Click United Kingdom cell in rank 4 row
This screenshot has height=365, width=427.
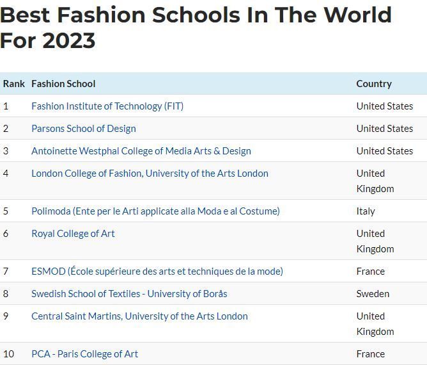tap(375, 181)
